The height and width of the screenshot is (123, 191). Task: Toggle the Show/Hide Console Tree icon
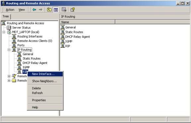[56, 10]
